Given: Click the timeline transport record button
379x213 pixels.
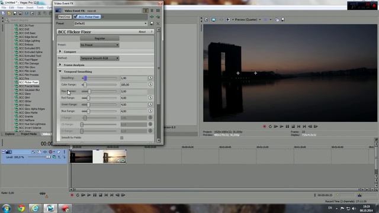Looking at the screenshot, I should coord(72,195).
